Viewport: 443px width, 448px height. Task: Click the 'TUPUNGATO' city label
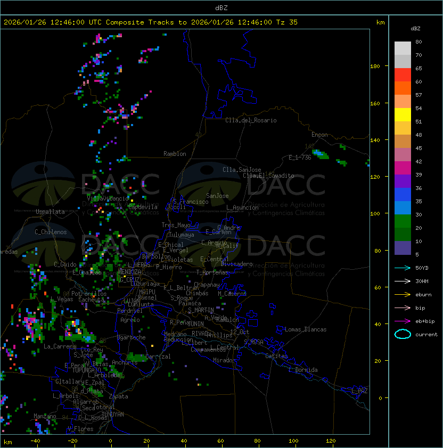click(x=87, y=370)
